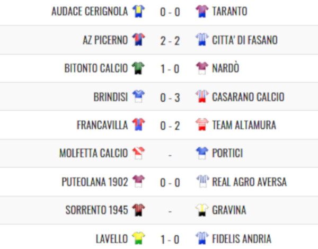Click the Fidelis Andria striped jersey icon
This screenshot has height=249, width=318.
(x=202, y=238)
